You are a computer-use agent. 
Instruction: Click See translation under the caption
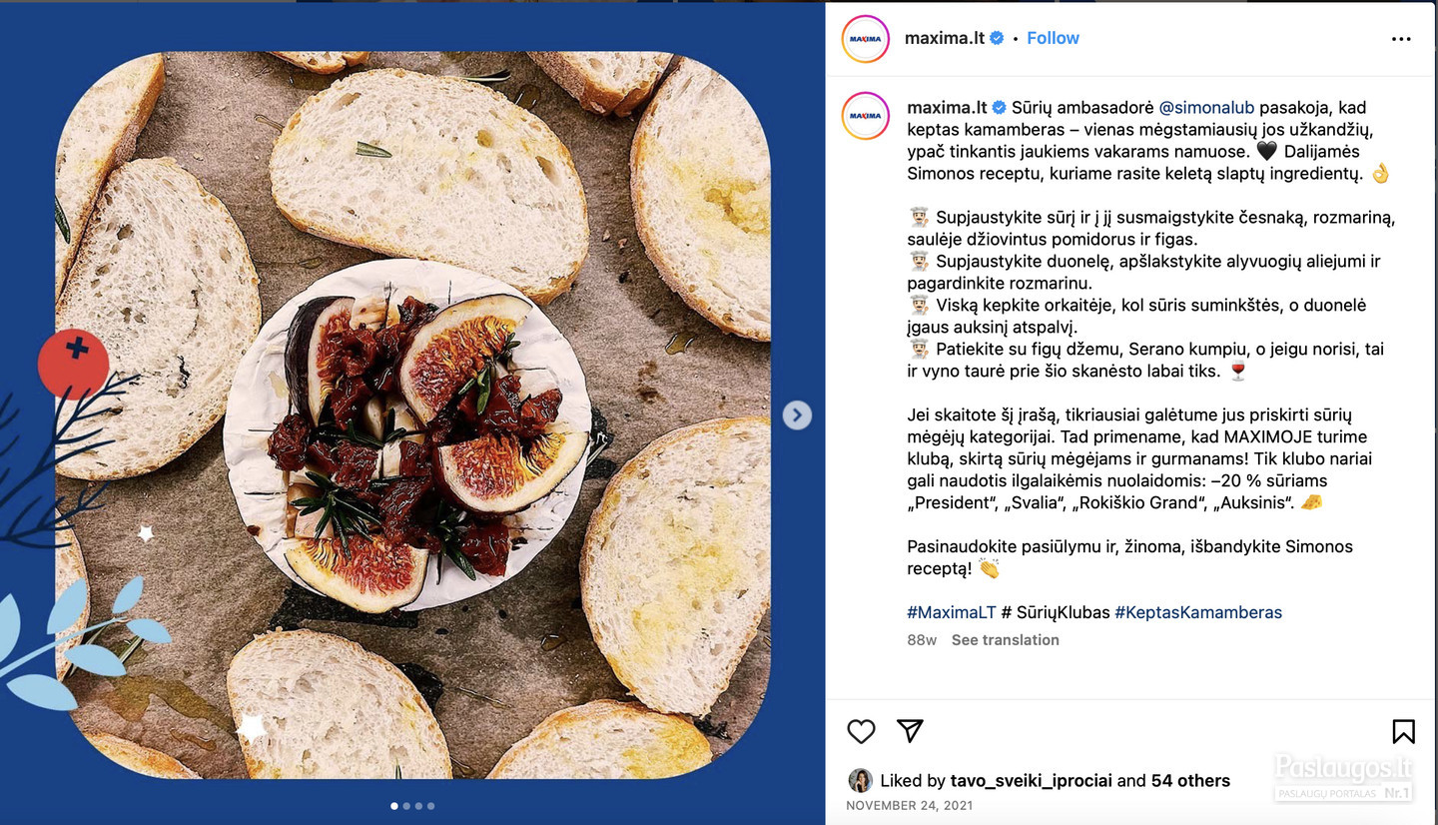pyautogui.click(x=1005, y=640)
